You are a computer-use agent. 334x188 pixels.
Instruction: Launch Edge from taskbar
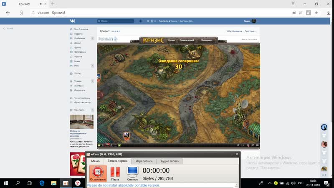[x=42, y=183]
